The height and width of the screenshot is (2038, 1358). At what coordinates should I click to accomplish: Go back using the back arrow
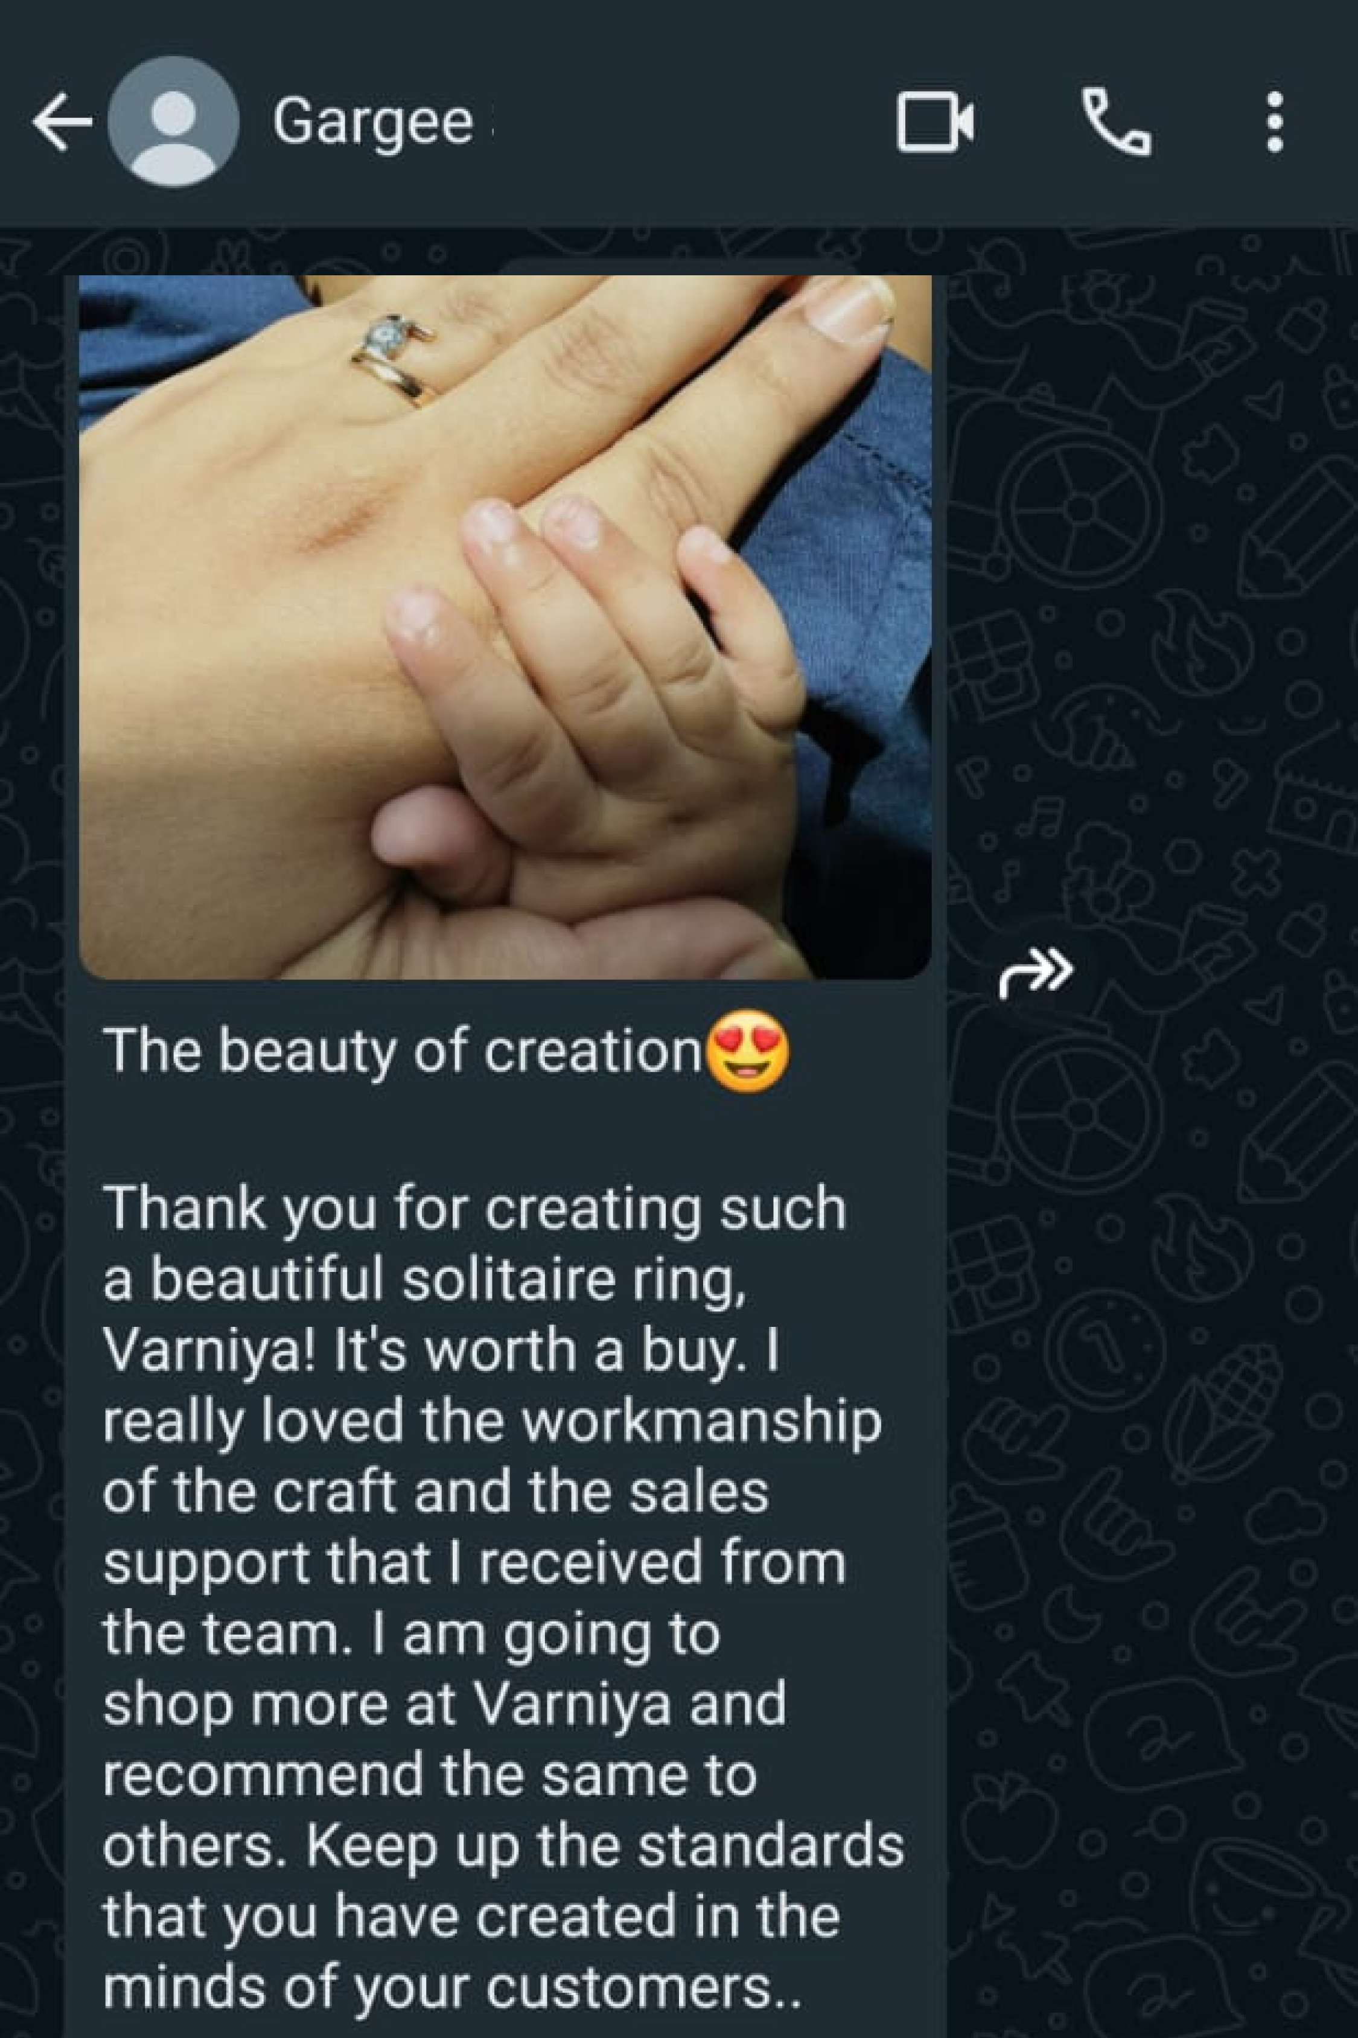tap(62, 122)
